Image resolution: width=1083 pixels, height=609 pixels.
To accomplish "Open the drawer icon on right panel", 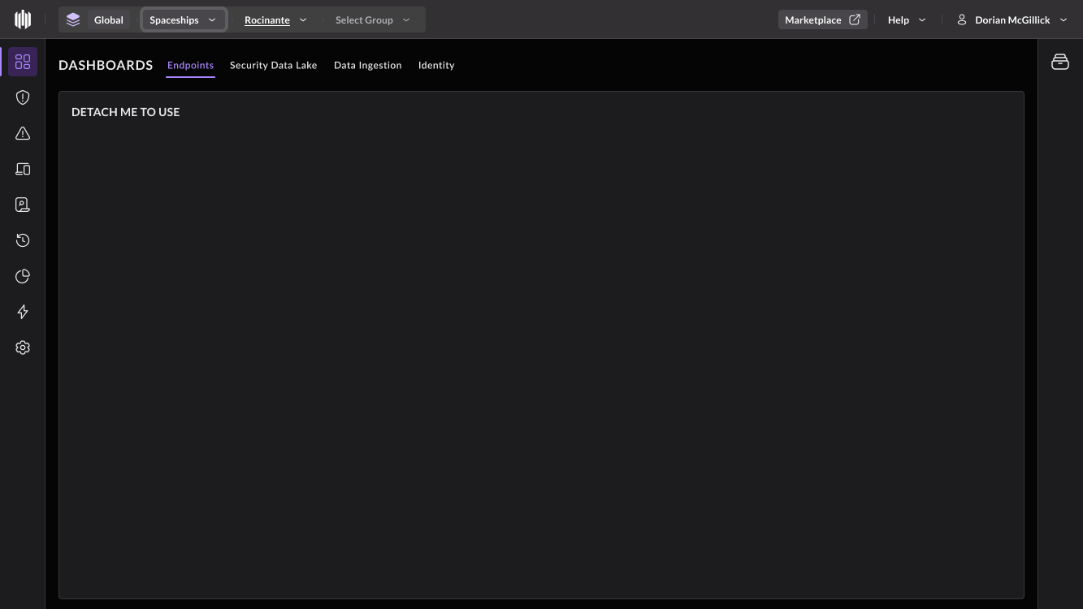I will pyautogui.click(x=1059, y=62).
